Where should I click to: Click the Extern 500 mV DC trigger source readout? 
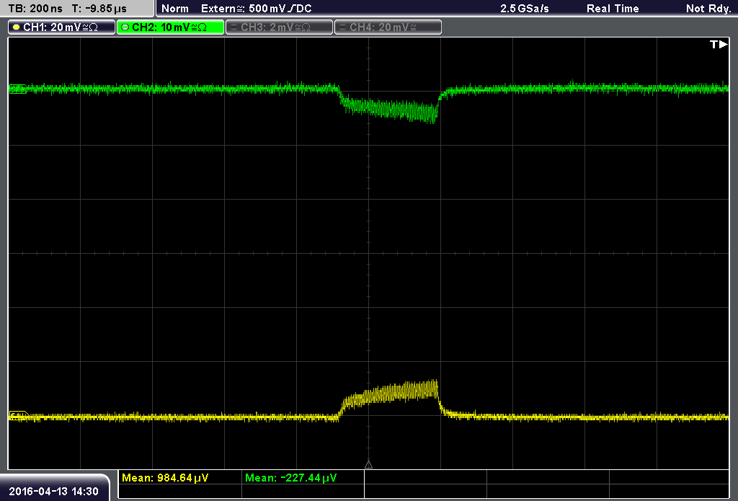tap(256, 9)
